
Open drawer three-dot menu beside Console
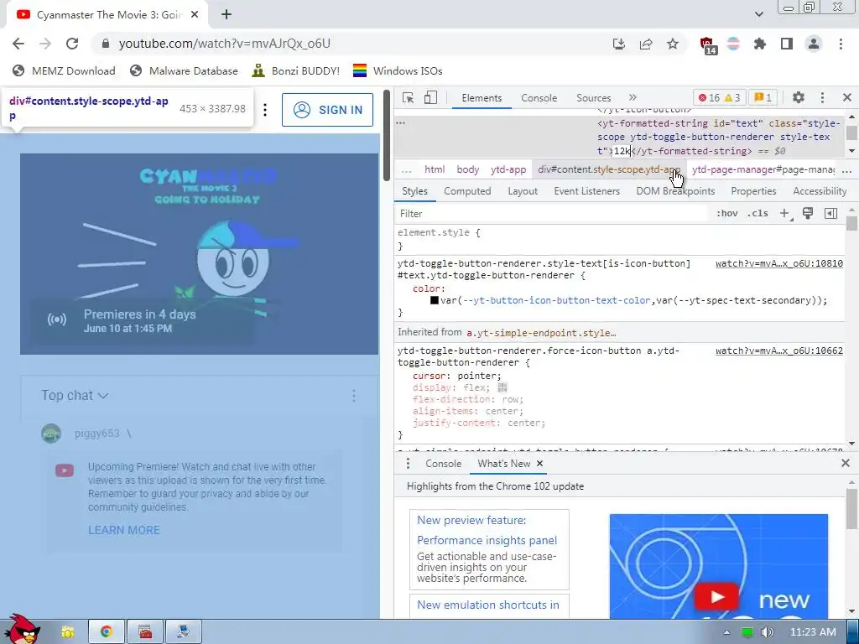408,463
